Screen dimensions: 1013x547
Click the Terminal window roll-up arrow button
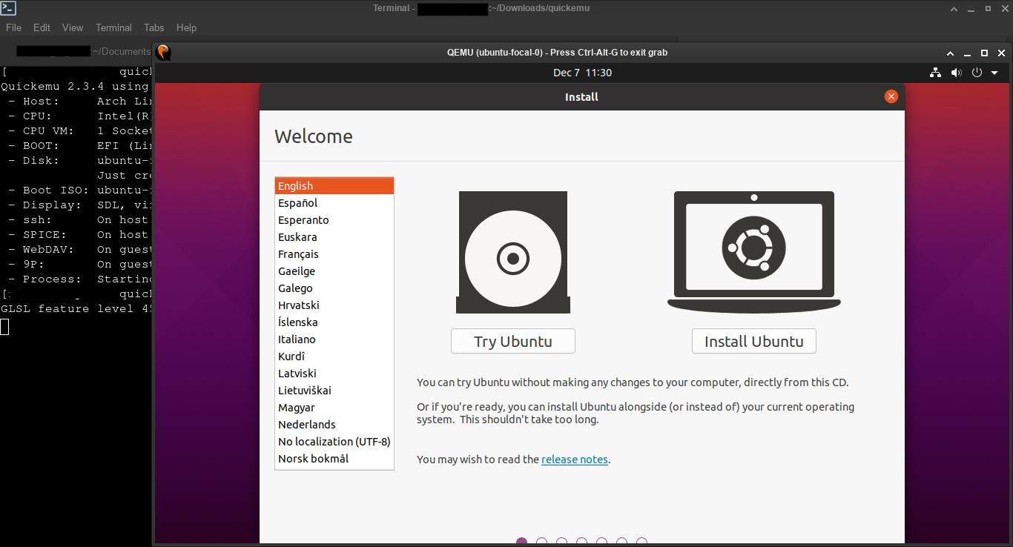954,8
